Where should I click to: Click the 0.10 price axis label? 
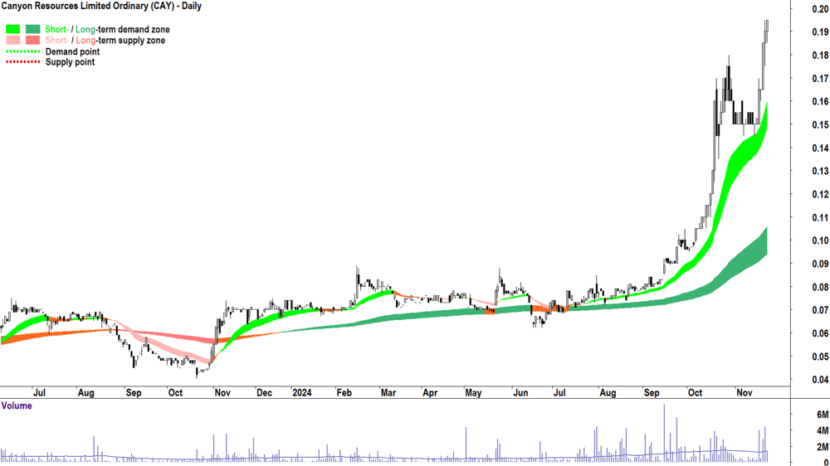pos(820,240)
